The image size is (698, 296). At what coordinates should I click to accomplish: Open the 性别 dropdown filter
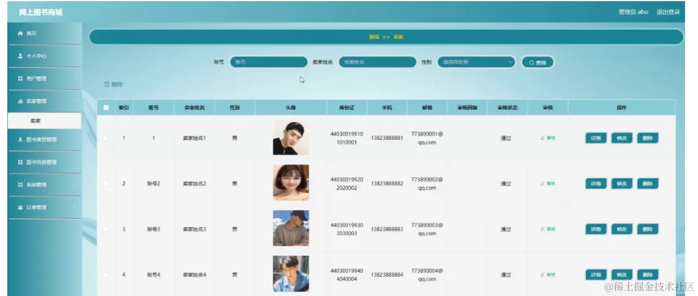(x=476, y=62)
